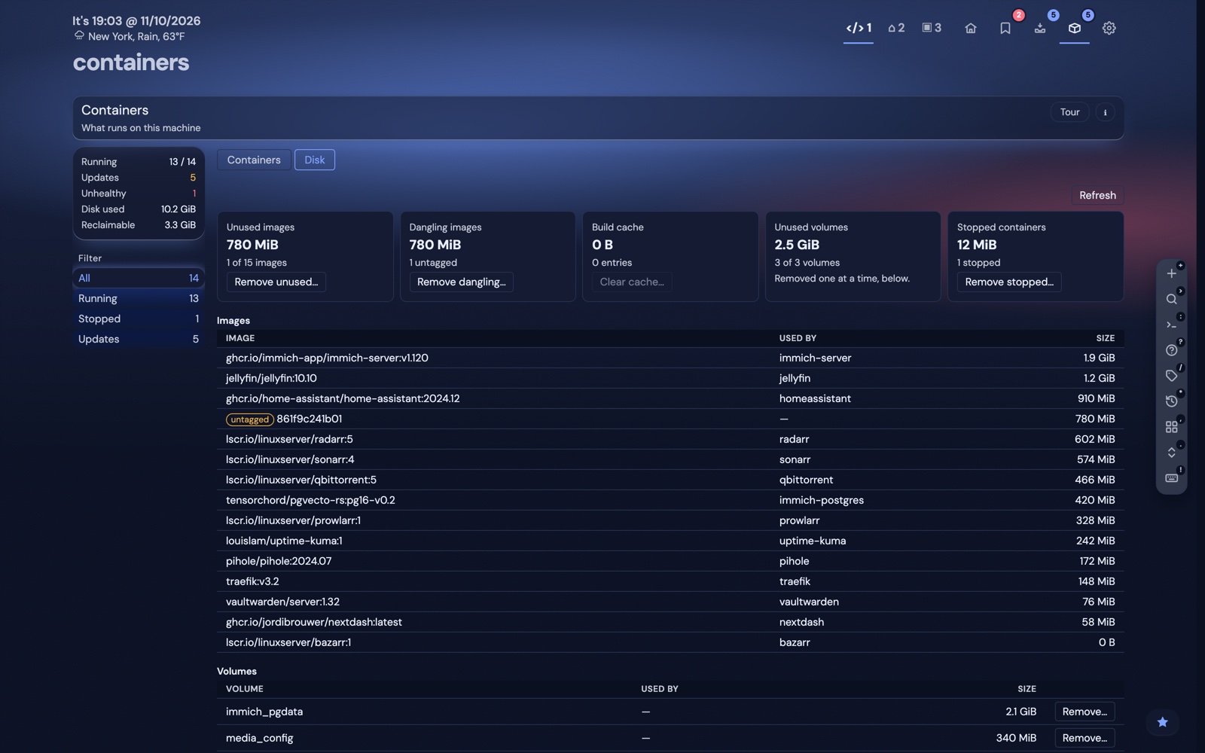Click the Unused volumes 2.5 GiB card
1205x753 pixels.
tap(853, 257)
